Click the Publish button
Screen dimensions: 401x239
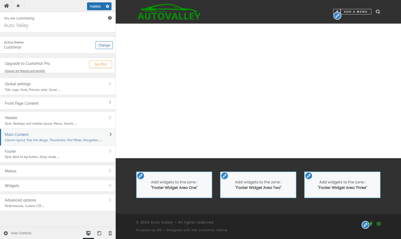point(95,6)
